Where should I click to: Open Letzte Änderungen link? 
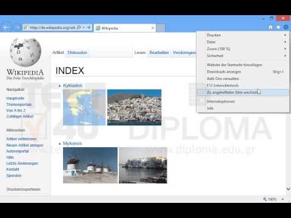tap(22, 163)
